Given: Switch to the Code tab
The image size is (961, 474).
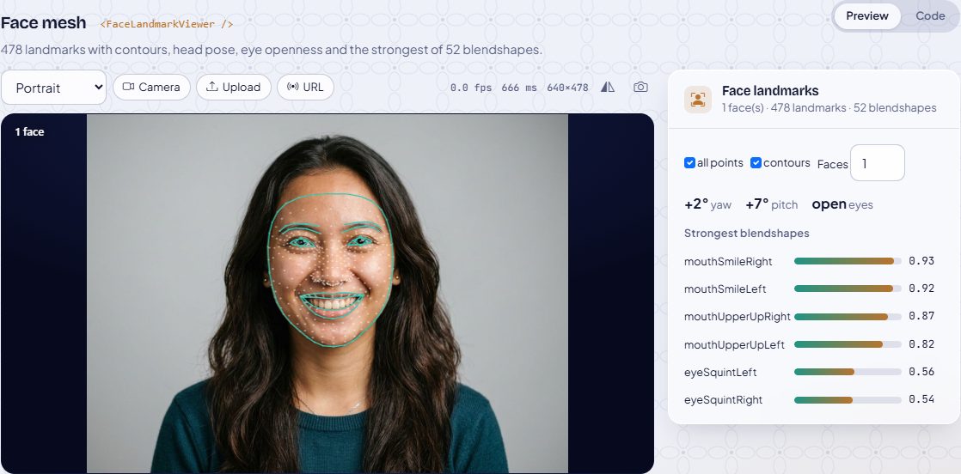Looking at the screenshot, I should coord(930,16).
